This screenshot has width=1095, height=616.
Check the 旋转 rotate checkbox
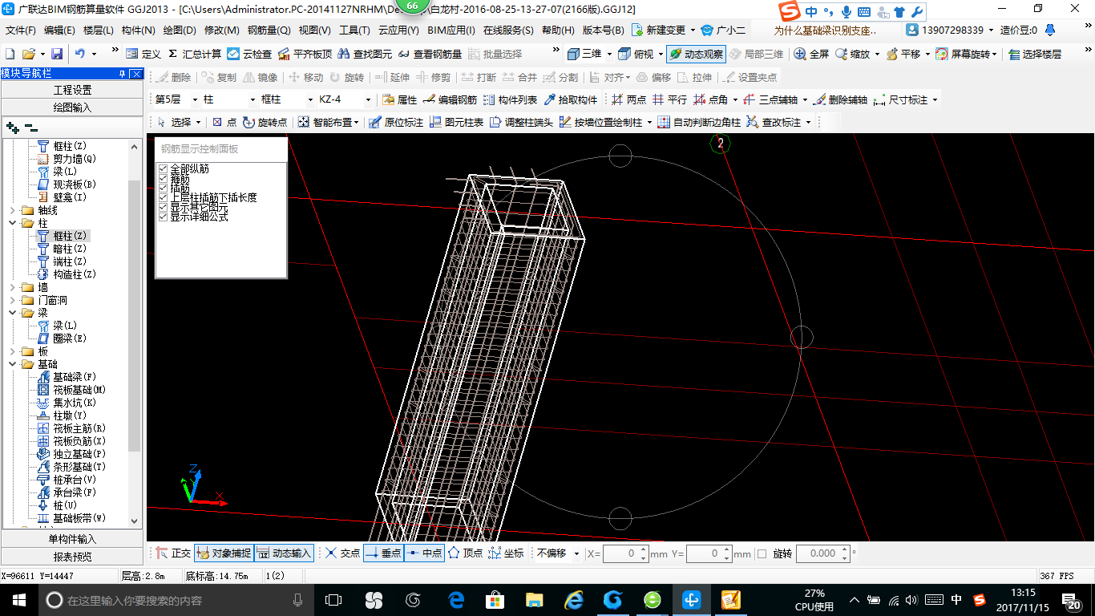[x=762, y=553]
